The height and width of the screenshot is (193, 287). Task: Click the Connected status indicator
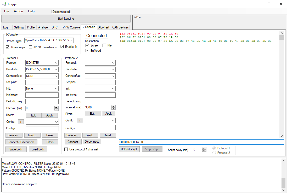click(97, 36)
